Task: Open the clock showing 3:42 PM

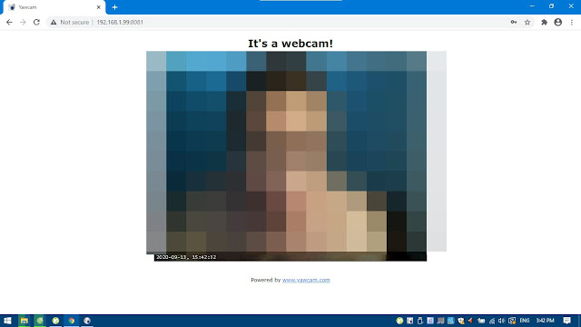Action: coord(545,321)
